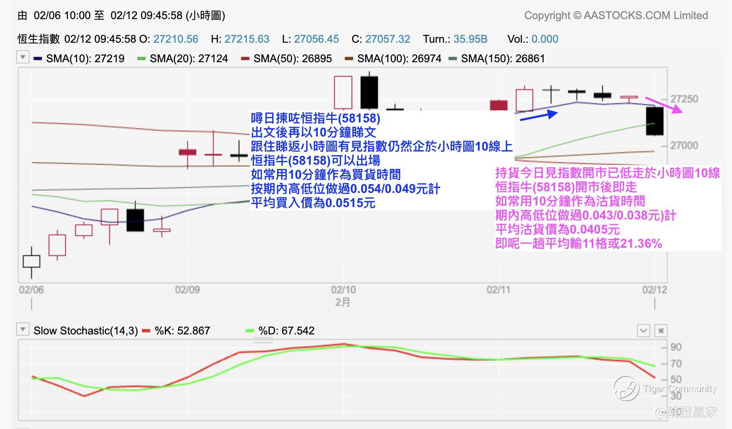732x429 pixels.
Task: Pick the SMA(100) brown legend marker
Action: tap(349, 59)
